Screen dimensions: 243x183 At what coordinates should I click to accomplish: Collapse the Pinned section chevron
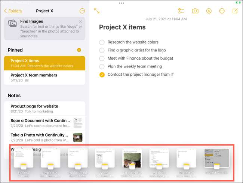79,50
